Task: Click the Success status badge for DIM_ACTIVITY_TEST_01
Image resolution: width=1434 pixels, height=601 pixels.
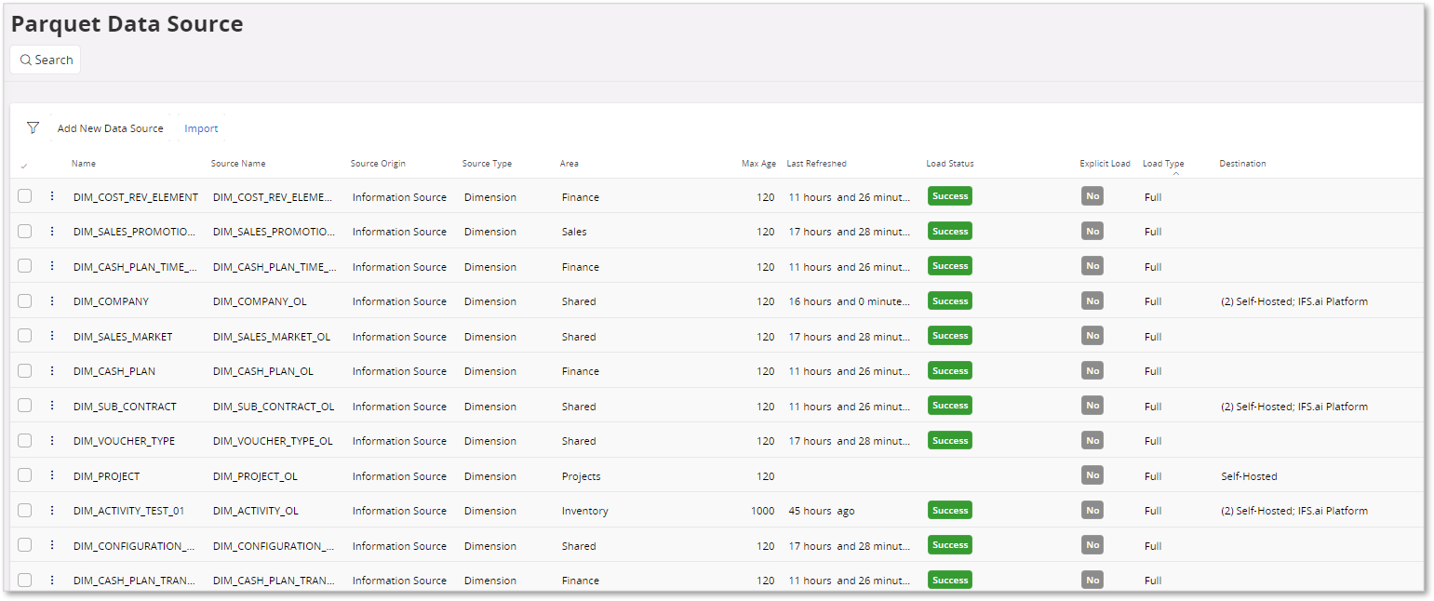Action: (949, 510)
